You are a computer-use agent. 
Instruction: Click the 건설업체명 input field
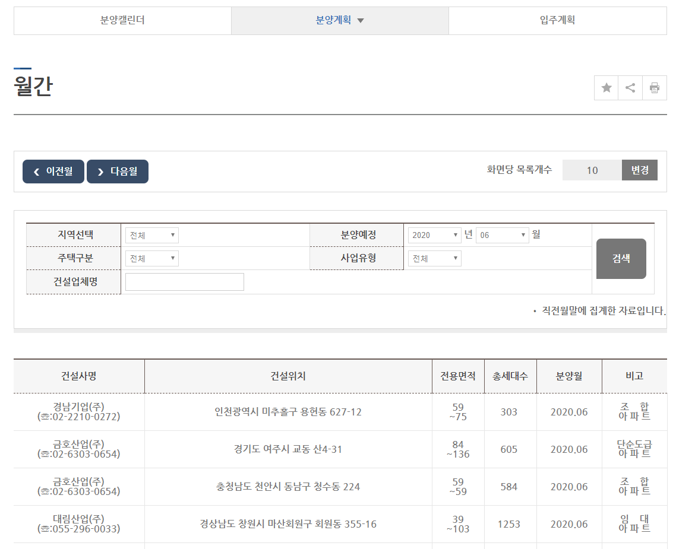tap(185, 282)
